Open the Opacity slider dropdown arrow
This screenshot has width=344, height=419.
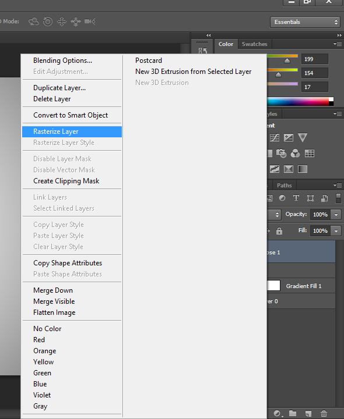click(x=336, y=215)
